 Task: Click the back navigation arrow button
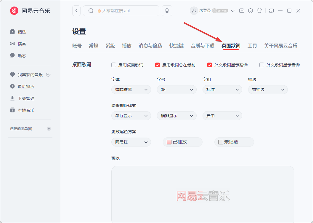pyautogui.click(x=76, y=10)
